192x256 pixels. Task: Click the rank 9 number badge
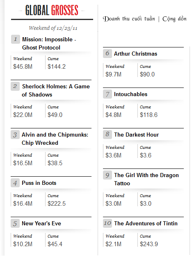[107, 175]
